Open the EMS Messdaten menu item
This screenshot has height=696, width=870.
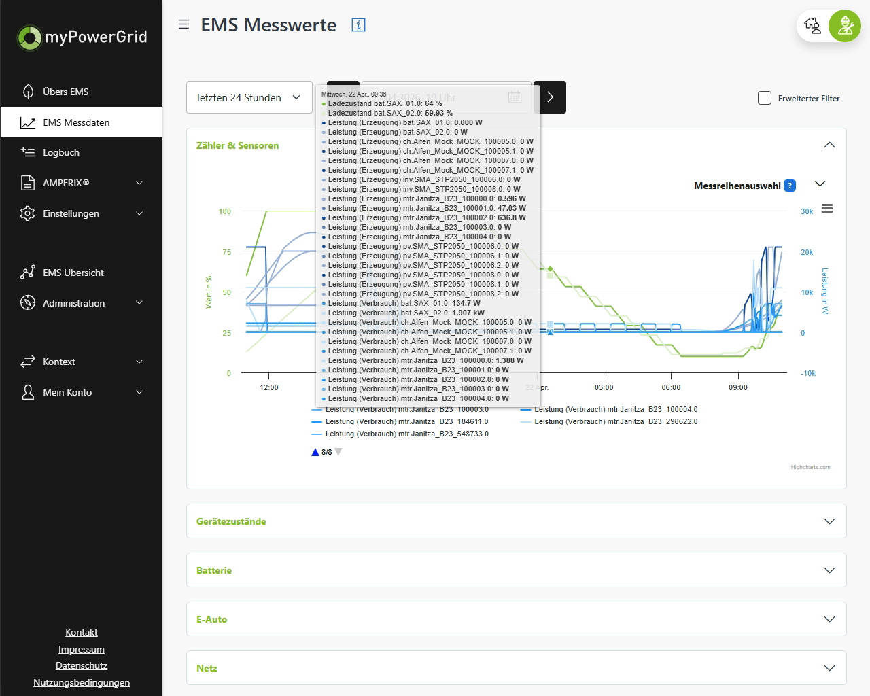tap(82, 122)
